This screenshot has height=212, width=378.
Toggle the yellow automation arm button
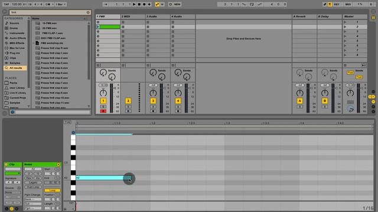[x=157, y=4]
